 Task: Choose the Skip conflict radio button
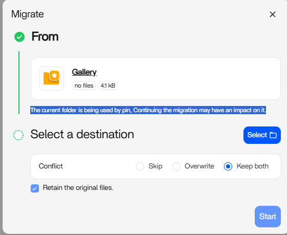(140, 166)
